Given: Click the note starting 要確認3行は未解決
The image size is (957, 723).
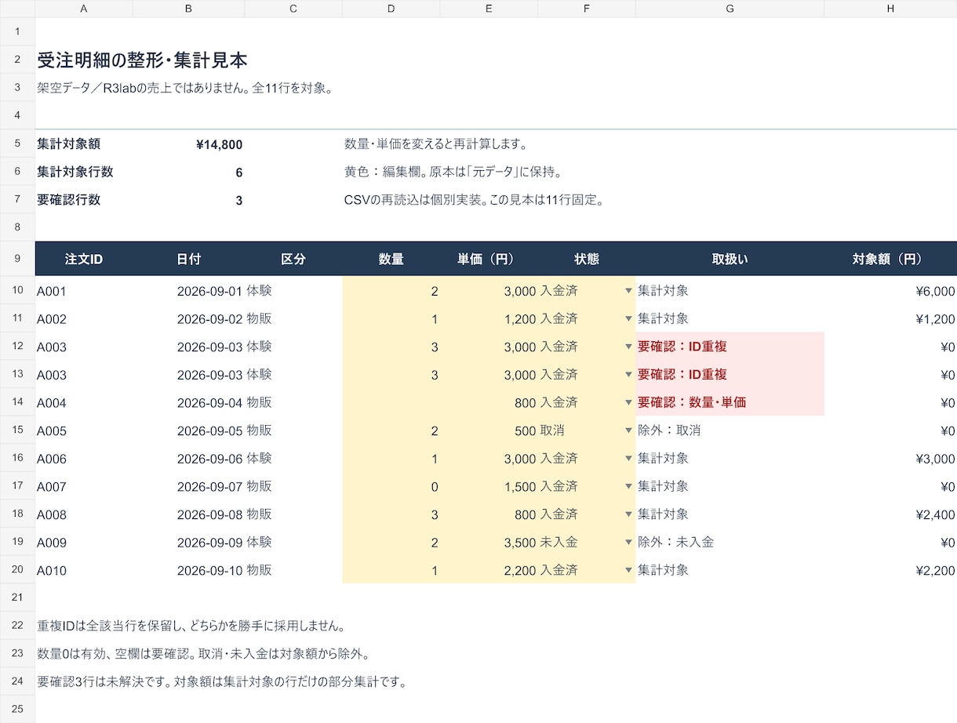Looking at the screenshot, I should coord(221,681).
